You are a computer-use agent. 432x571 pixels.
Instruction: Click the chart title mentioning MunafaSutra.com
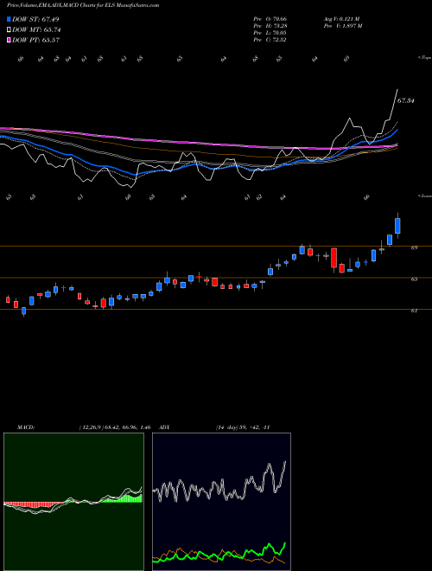click(83, 5)
